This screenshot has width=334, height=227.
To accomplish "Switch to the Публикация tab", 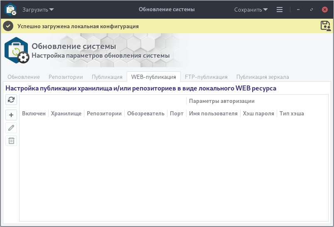I will coord(107,77).
